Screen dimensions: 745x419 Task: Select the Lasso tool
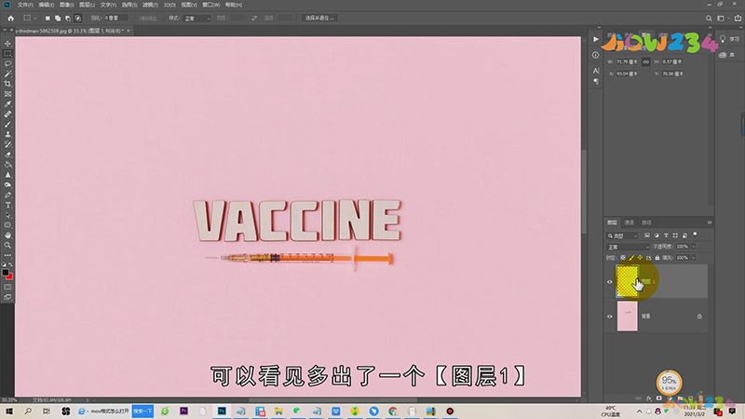[x=7, y=63]
